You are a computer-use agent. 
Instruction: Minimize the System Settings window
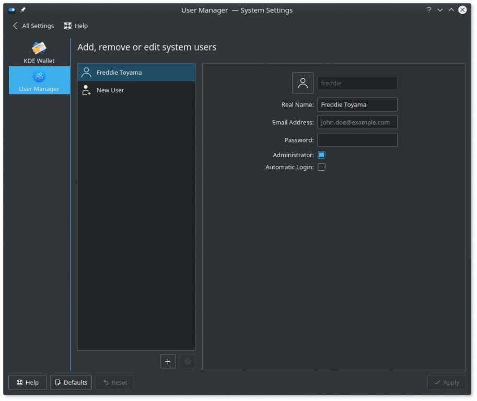click(x=440, y=10)
